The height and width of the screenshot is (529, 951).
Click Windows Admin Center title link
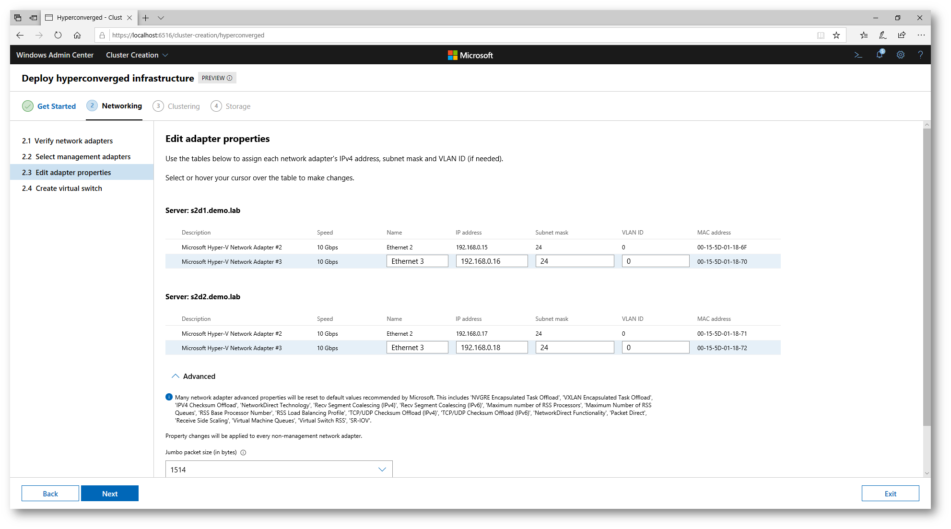(55, 55)
